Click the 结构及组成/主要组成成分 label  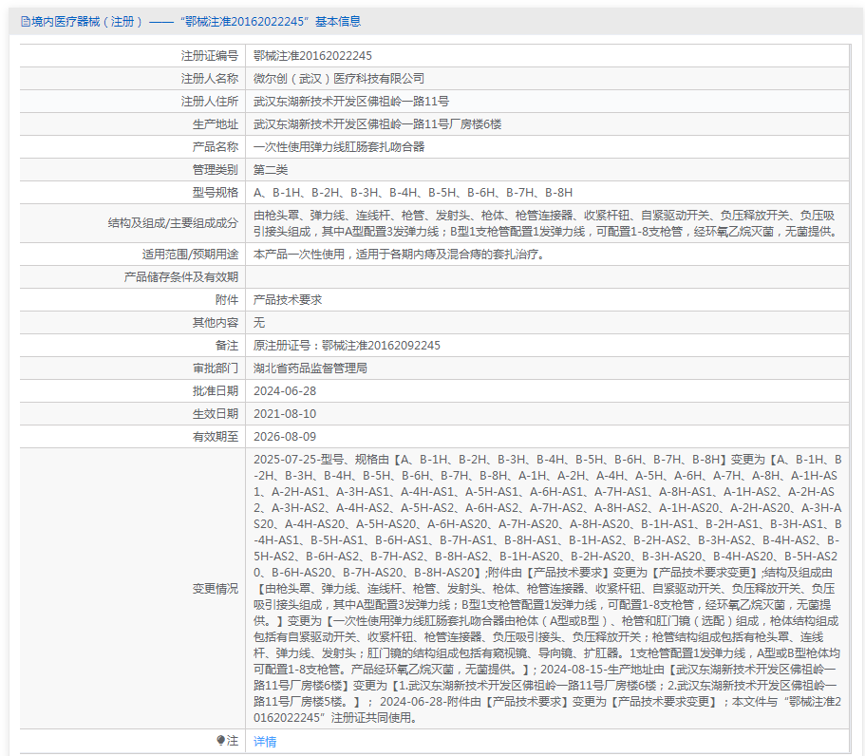(x=173, y=223)
